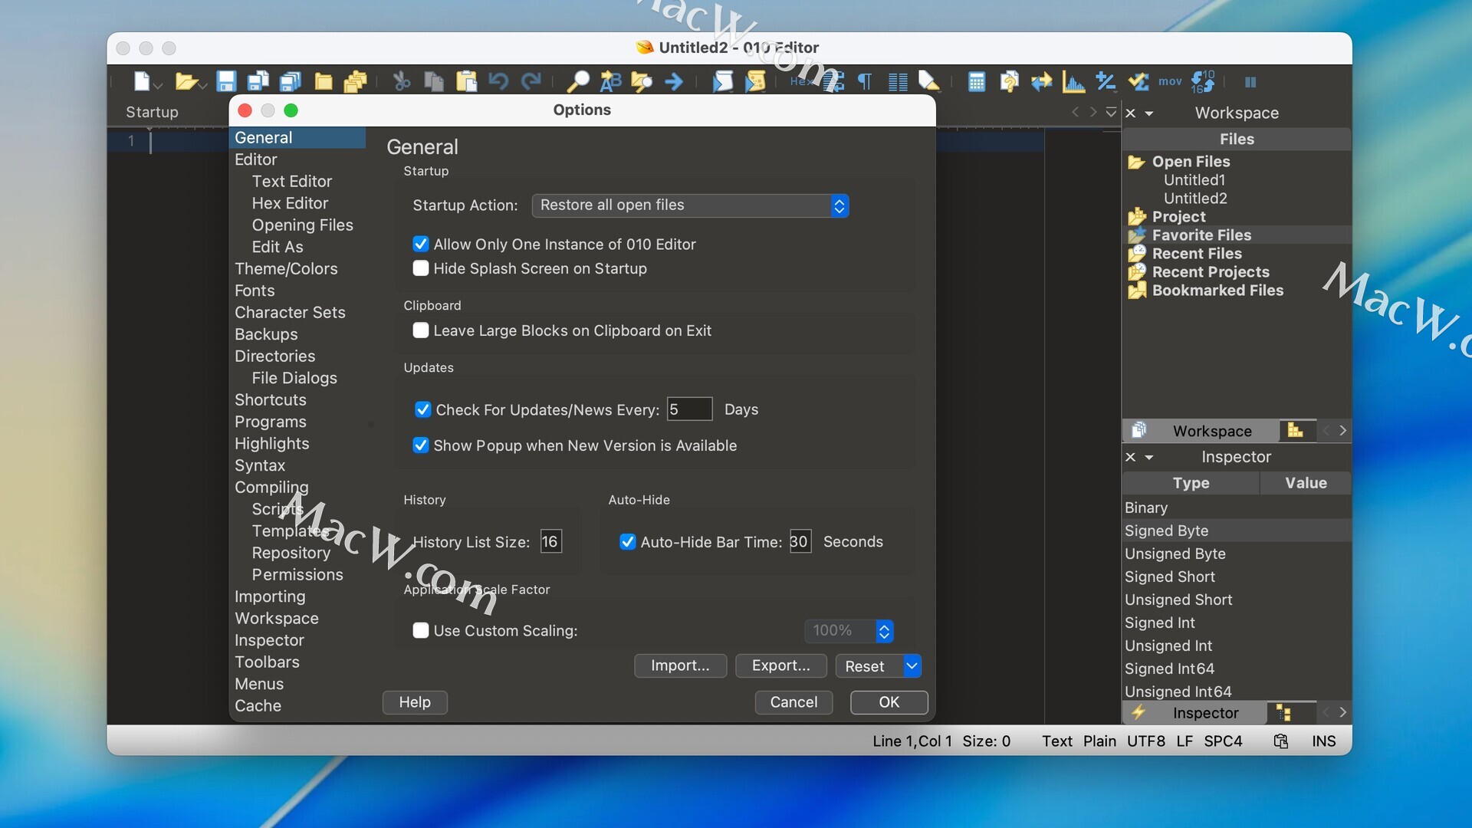Screen dimensions: 1472x828
Task: Enable Leave Large Blocks on Clipboard
Action: [x=420, y=330]
